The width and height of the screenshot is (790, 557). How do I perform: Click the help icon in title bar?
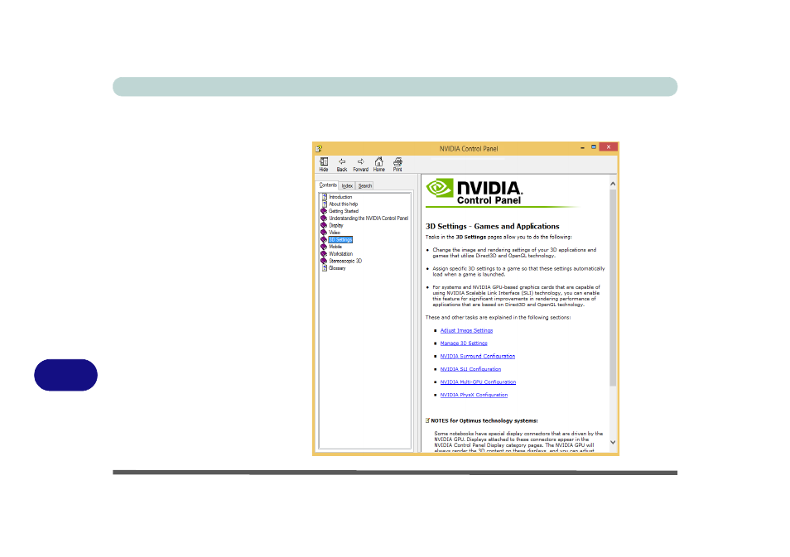tap(319, 149)
